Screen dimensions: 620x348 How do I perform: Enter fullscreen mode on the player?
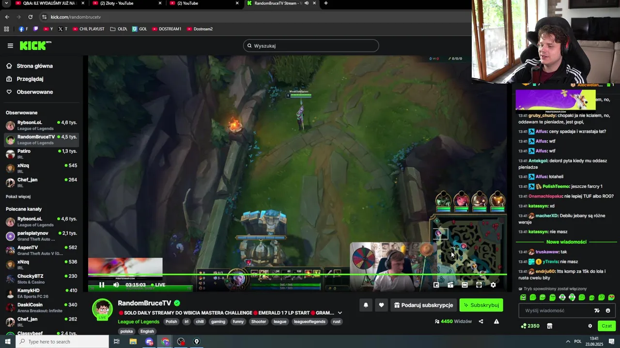[x=479, y=285]
